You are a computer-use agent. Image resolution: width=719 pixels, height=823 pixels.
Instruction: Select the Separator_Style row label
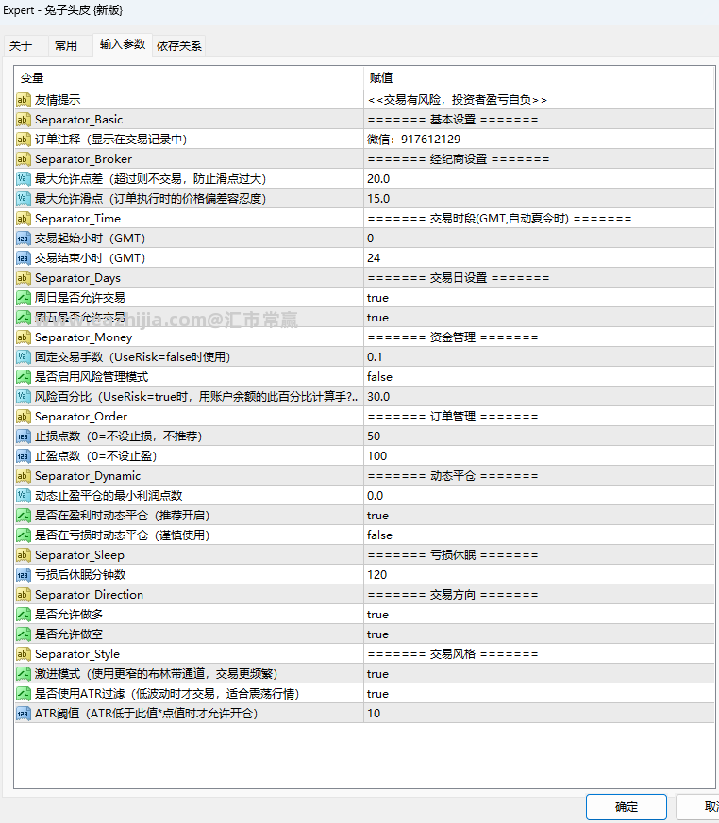click(x=77, y=654)
